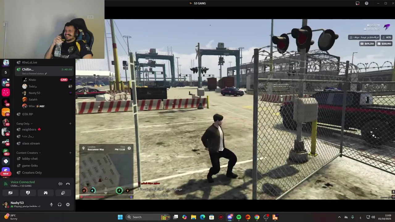Show hidden system tray icons chevron
The height and width of the screenshot is (222, 395).
coord(339,217)
